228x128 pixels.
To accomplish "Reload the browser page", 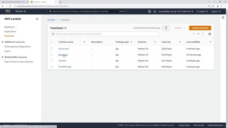I will 10,6.
